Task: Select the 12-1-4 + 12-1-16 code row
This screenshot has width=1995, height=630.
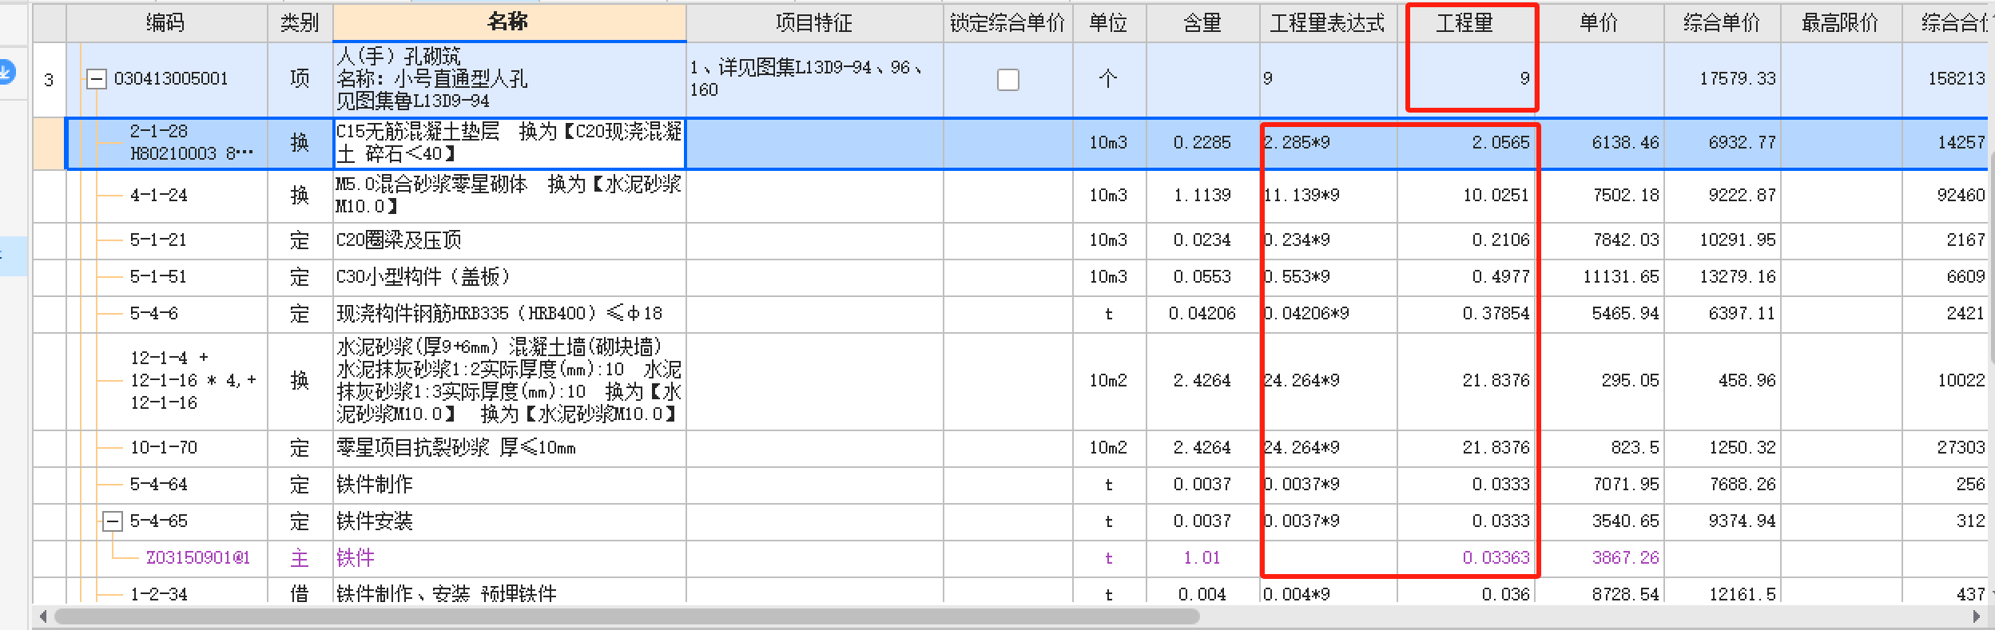Action: (x=193, y=381)
